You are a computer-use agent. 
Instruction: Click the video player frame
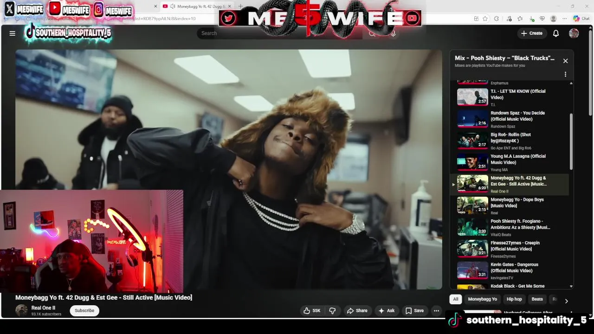229,169
